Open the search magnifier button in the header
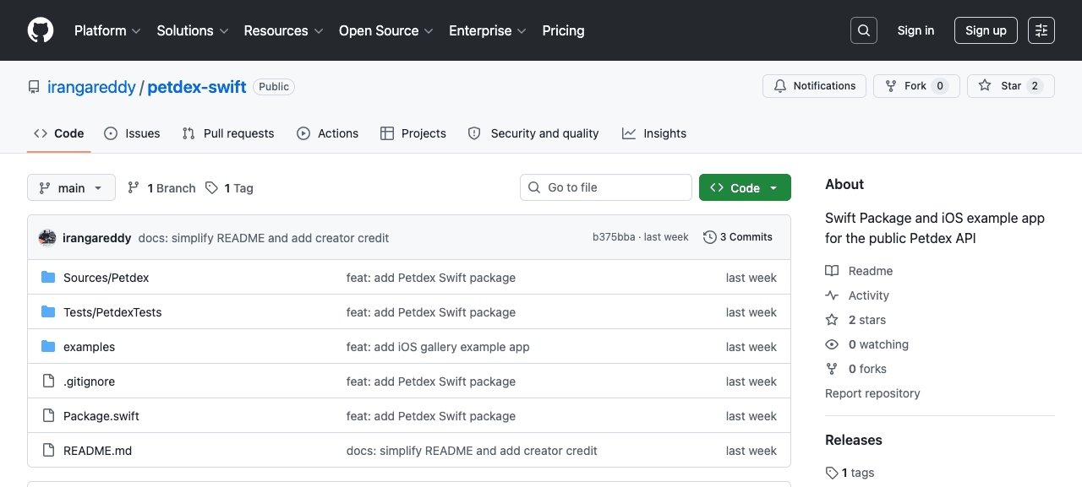 [864, 30]
